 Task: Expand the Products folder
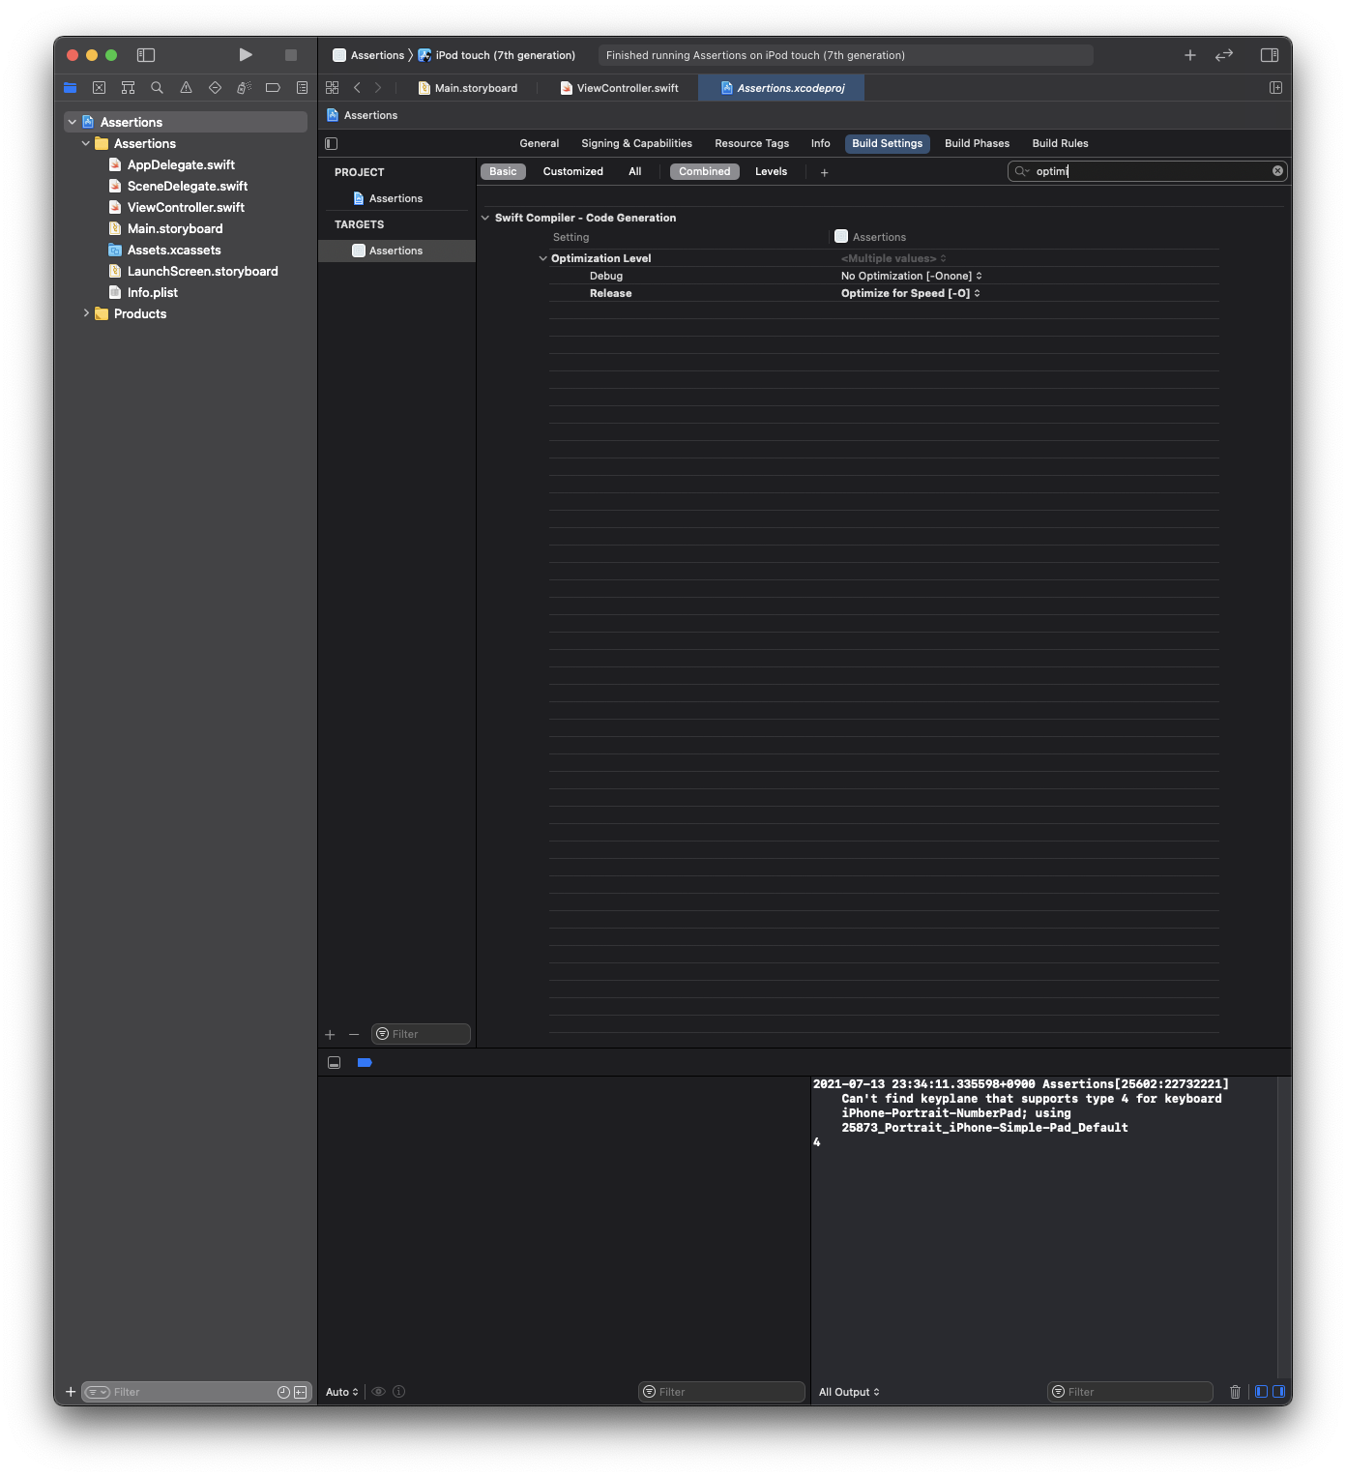click(86, 313)
